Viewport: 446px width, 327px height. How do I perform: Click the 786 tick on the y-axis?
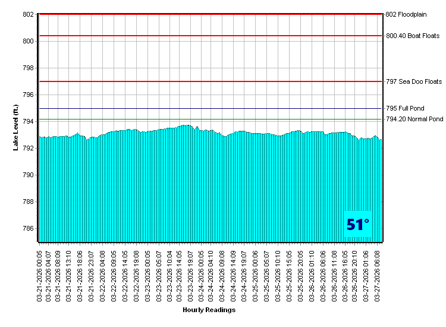29,229
